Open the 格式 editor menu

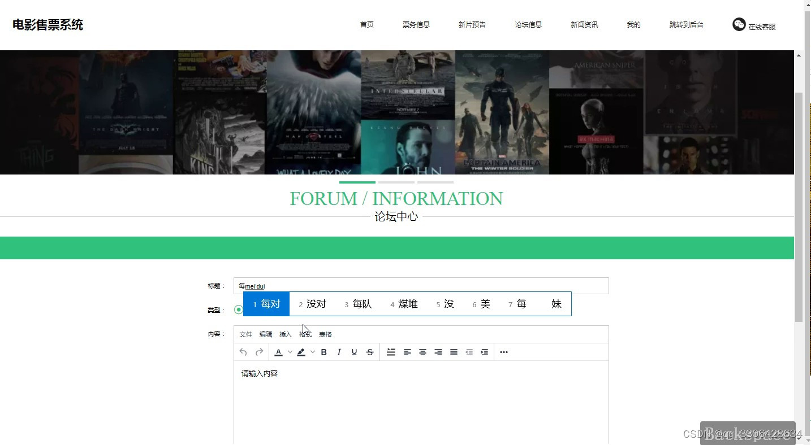pos(305,334)
